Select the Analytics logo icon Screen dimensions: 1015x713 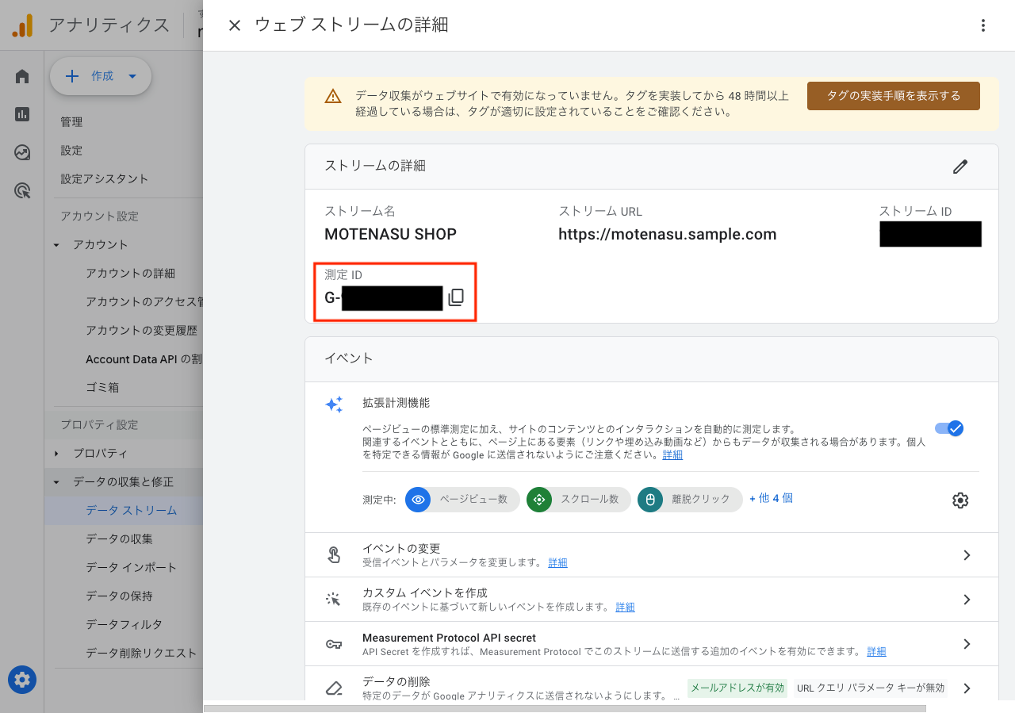(x=22, y=25)
